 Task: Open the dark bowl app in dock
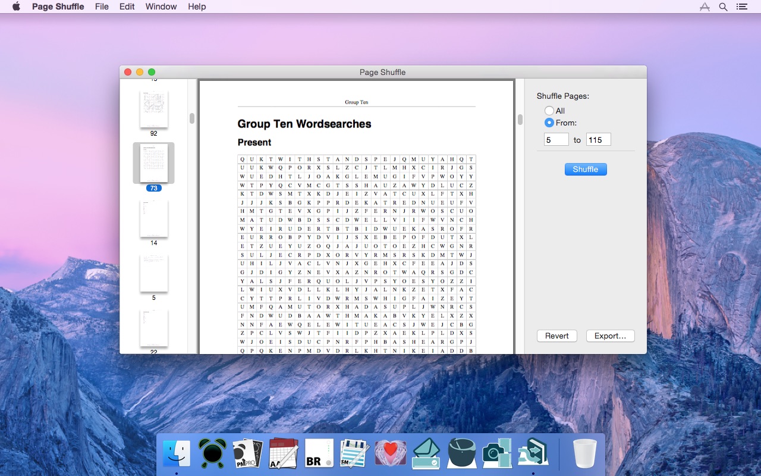point(462,453)
